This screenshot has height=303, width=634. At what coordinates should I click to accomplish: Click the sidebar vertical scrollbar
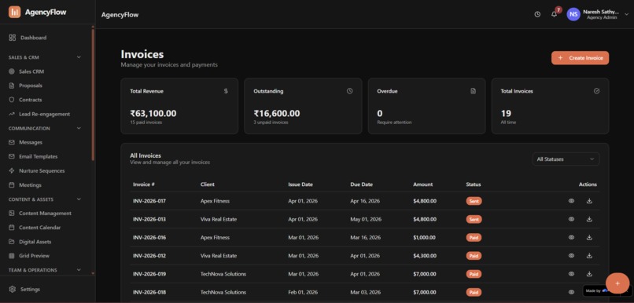pos(93,95)
